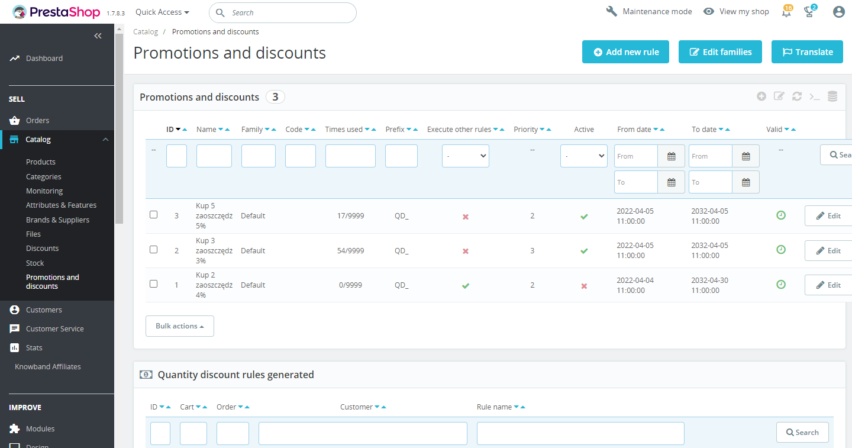Open the SQL query terminal icon
Image resolution: width=852 pixels, height=448 pixels.
815,96
